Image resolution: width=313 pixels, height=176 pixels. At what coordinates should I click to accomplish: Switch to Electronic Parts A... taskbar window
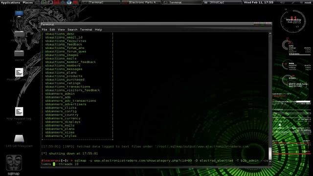[141, 2]
